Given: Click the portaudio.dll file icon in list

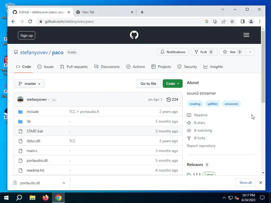Looking at the screenshot, I should pos(20,161).
